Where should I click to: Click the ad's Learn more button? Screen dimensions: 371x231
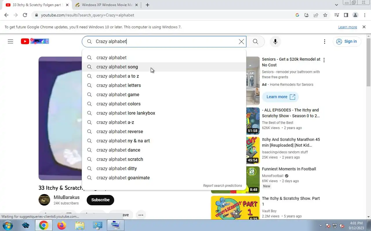point(280,97)
